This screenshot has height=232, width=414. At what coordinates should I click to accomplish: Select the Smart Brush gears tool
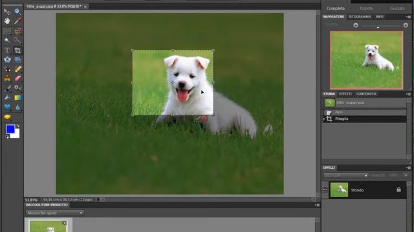click(x=17, y=88)
